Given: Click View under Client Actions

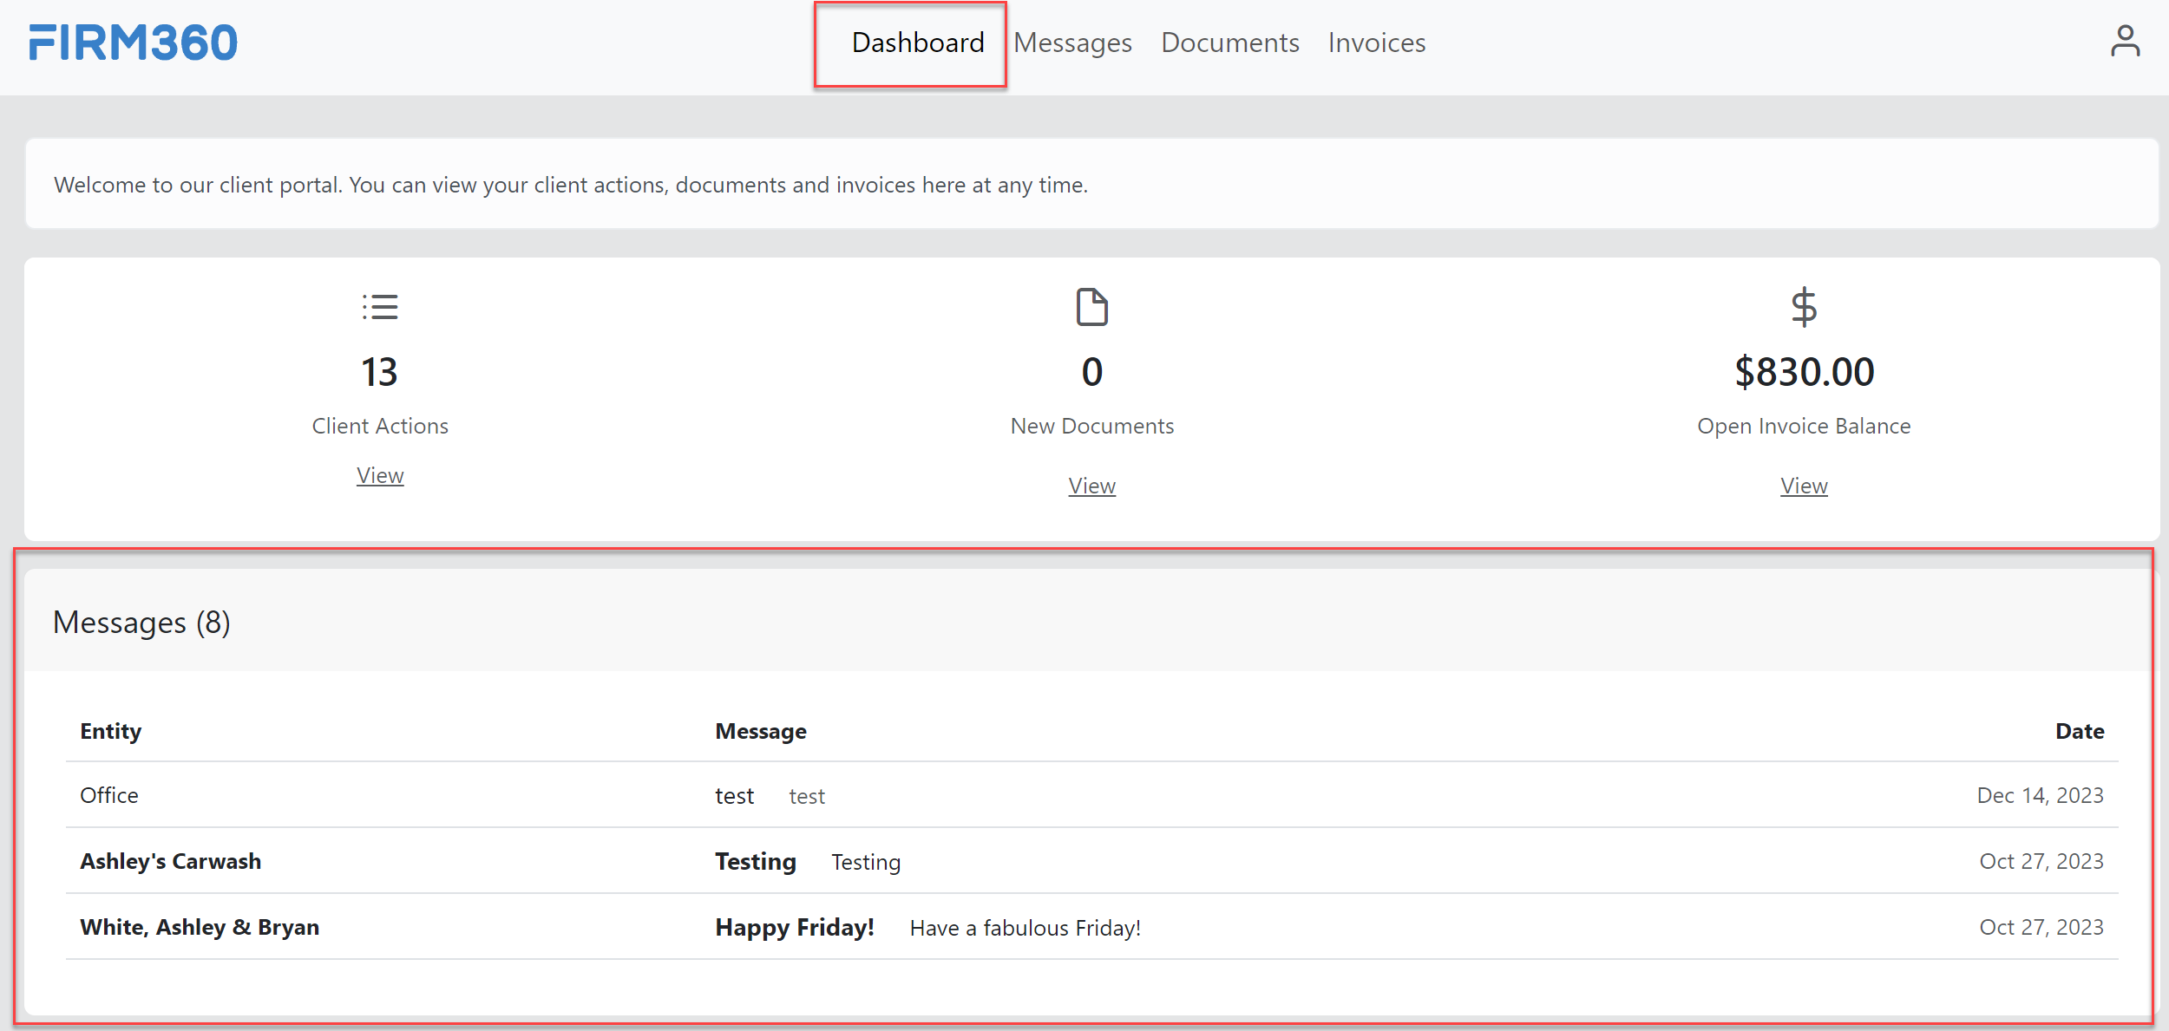Looking at the screenshot, I should (x=380, y=475).
